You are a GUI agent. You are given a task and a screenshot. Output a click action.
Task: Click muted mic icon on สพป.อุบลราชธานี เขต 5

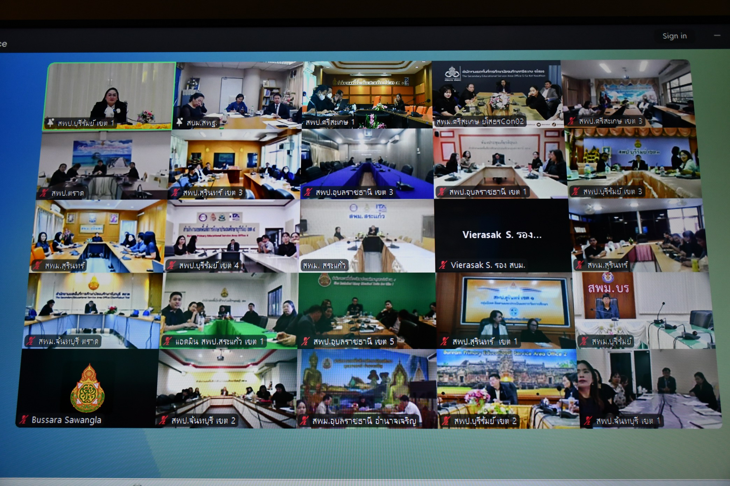306,341
